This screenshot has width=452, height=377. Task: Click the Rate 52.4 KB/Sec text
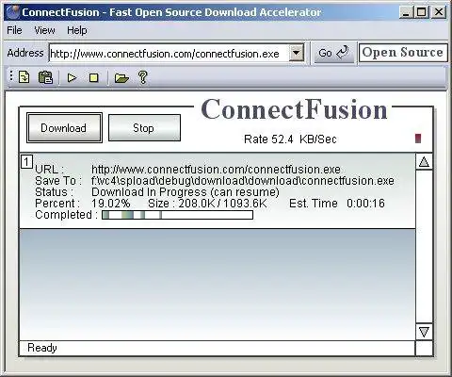tap(290, 139)
